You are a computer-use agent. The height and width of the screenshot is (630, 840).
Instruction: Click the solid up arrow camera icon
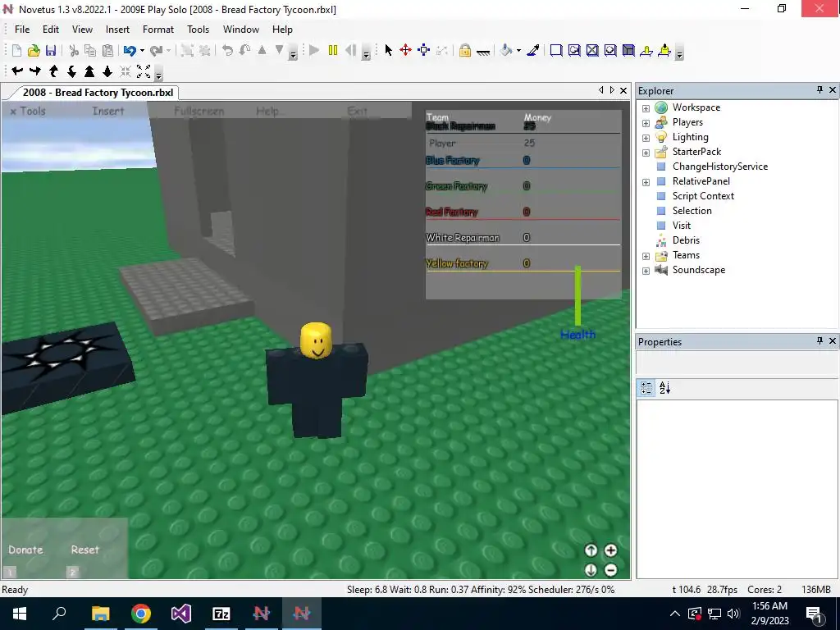(x=89, y=71)
